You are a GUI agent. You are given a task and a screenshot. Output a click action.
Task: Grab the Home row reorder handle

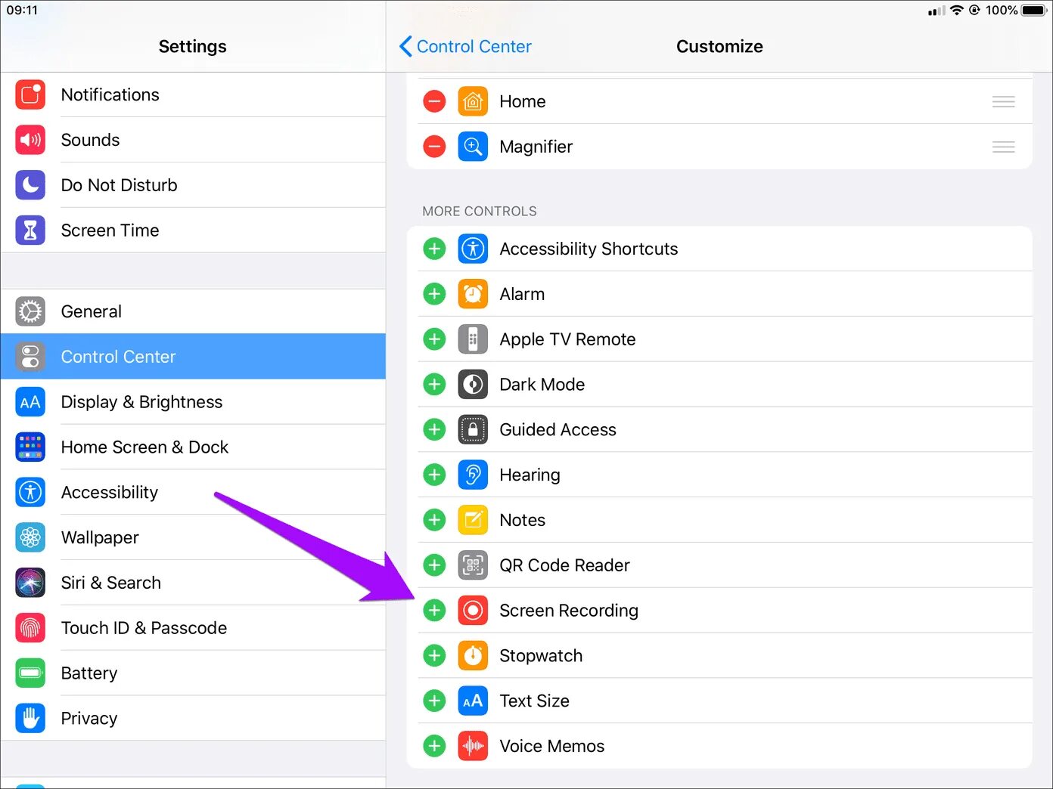(x=1003, y=101)
